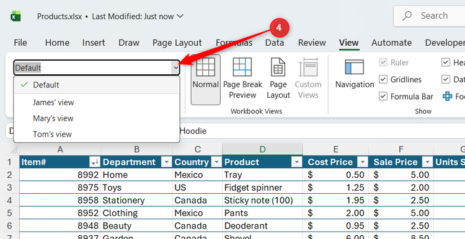Click the US country cell
Viewport: 465px width, 239px height.
tap(198, 188)
